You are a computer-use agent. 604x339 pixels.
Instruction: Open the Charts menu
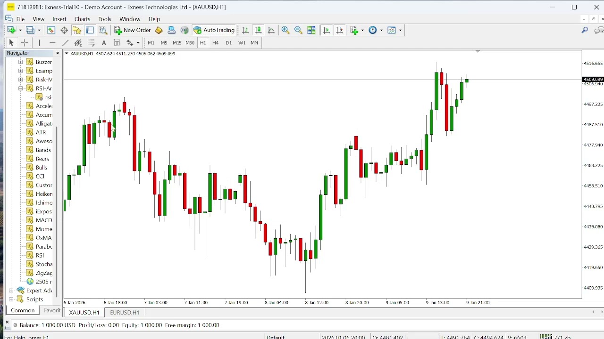click(x=82, y=19)
